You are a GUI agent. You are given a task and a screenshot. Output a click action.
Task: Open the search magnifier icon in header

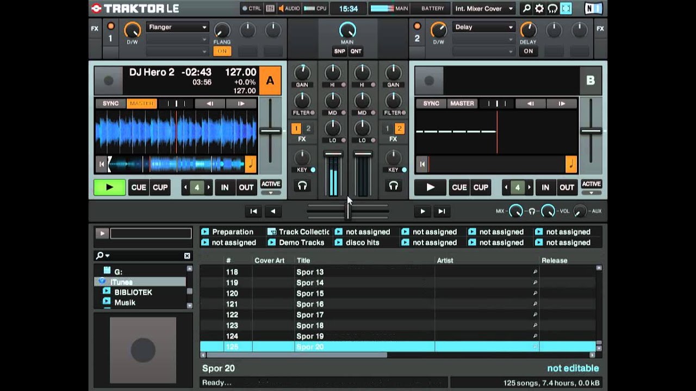click(526, 9)
